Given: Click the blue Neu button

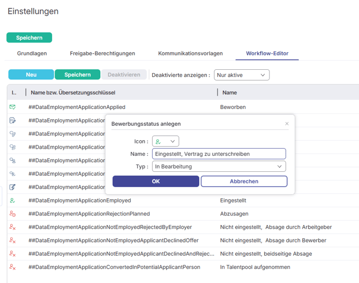Looking at the screenshot, I should click(x=31, y=75).
